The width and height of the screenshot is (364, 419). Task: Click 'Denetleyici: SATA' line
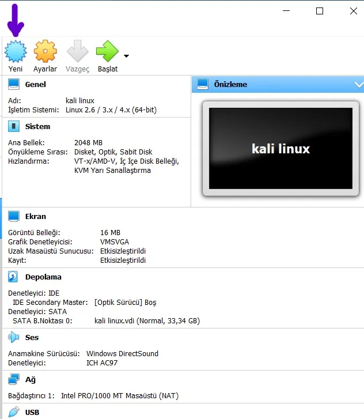click(x=37, y=312)
